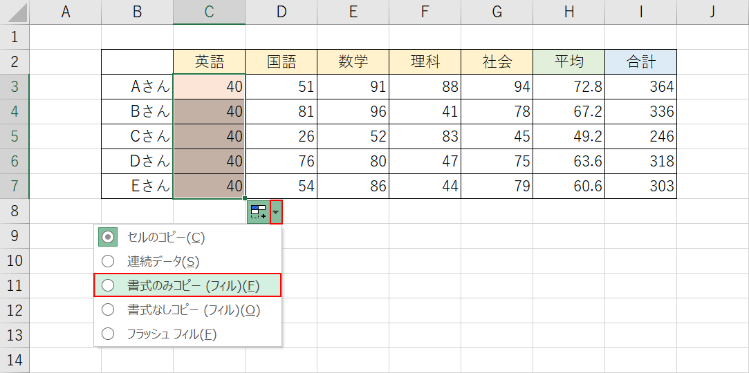749x373 pixels.
Task: Click the Cさん name cell
Action: tap(138, 136)
